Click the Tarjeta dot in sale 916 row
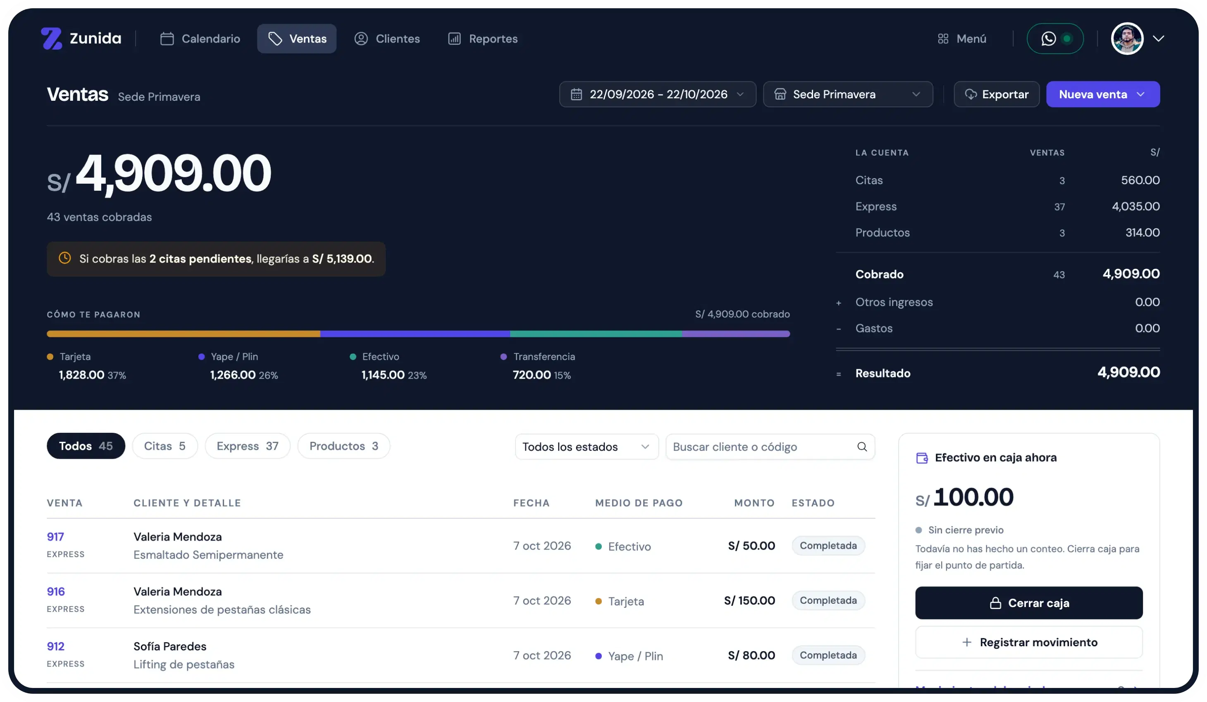Image resolution: width=1207 pixels, height=702 pixels. coord(598,601)
